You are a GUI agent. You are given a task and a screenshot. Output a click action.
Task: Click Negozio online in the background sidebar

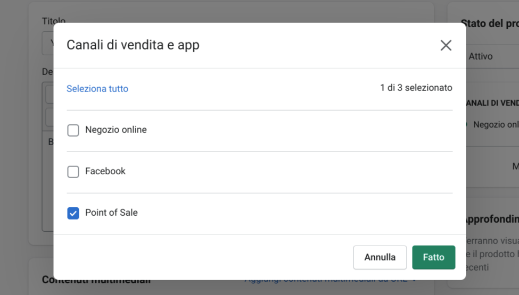pyautogui.click(x=495, y=125)
